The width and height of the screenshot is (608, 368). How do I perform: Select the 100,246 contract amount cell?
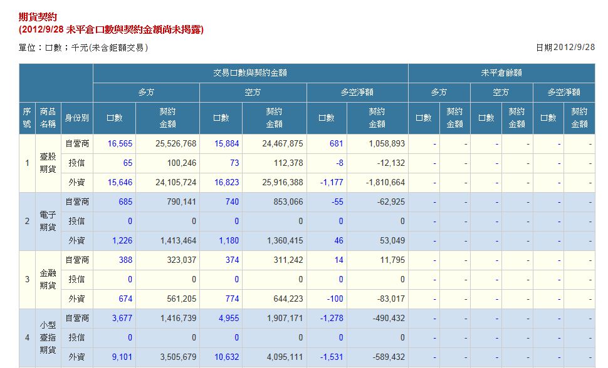click(x=167, y=163)
